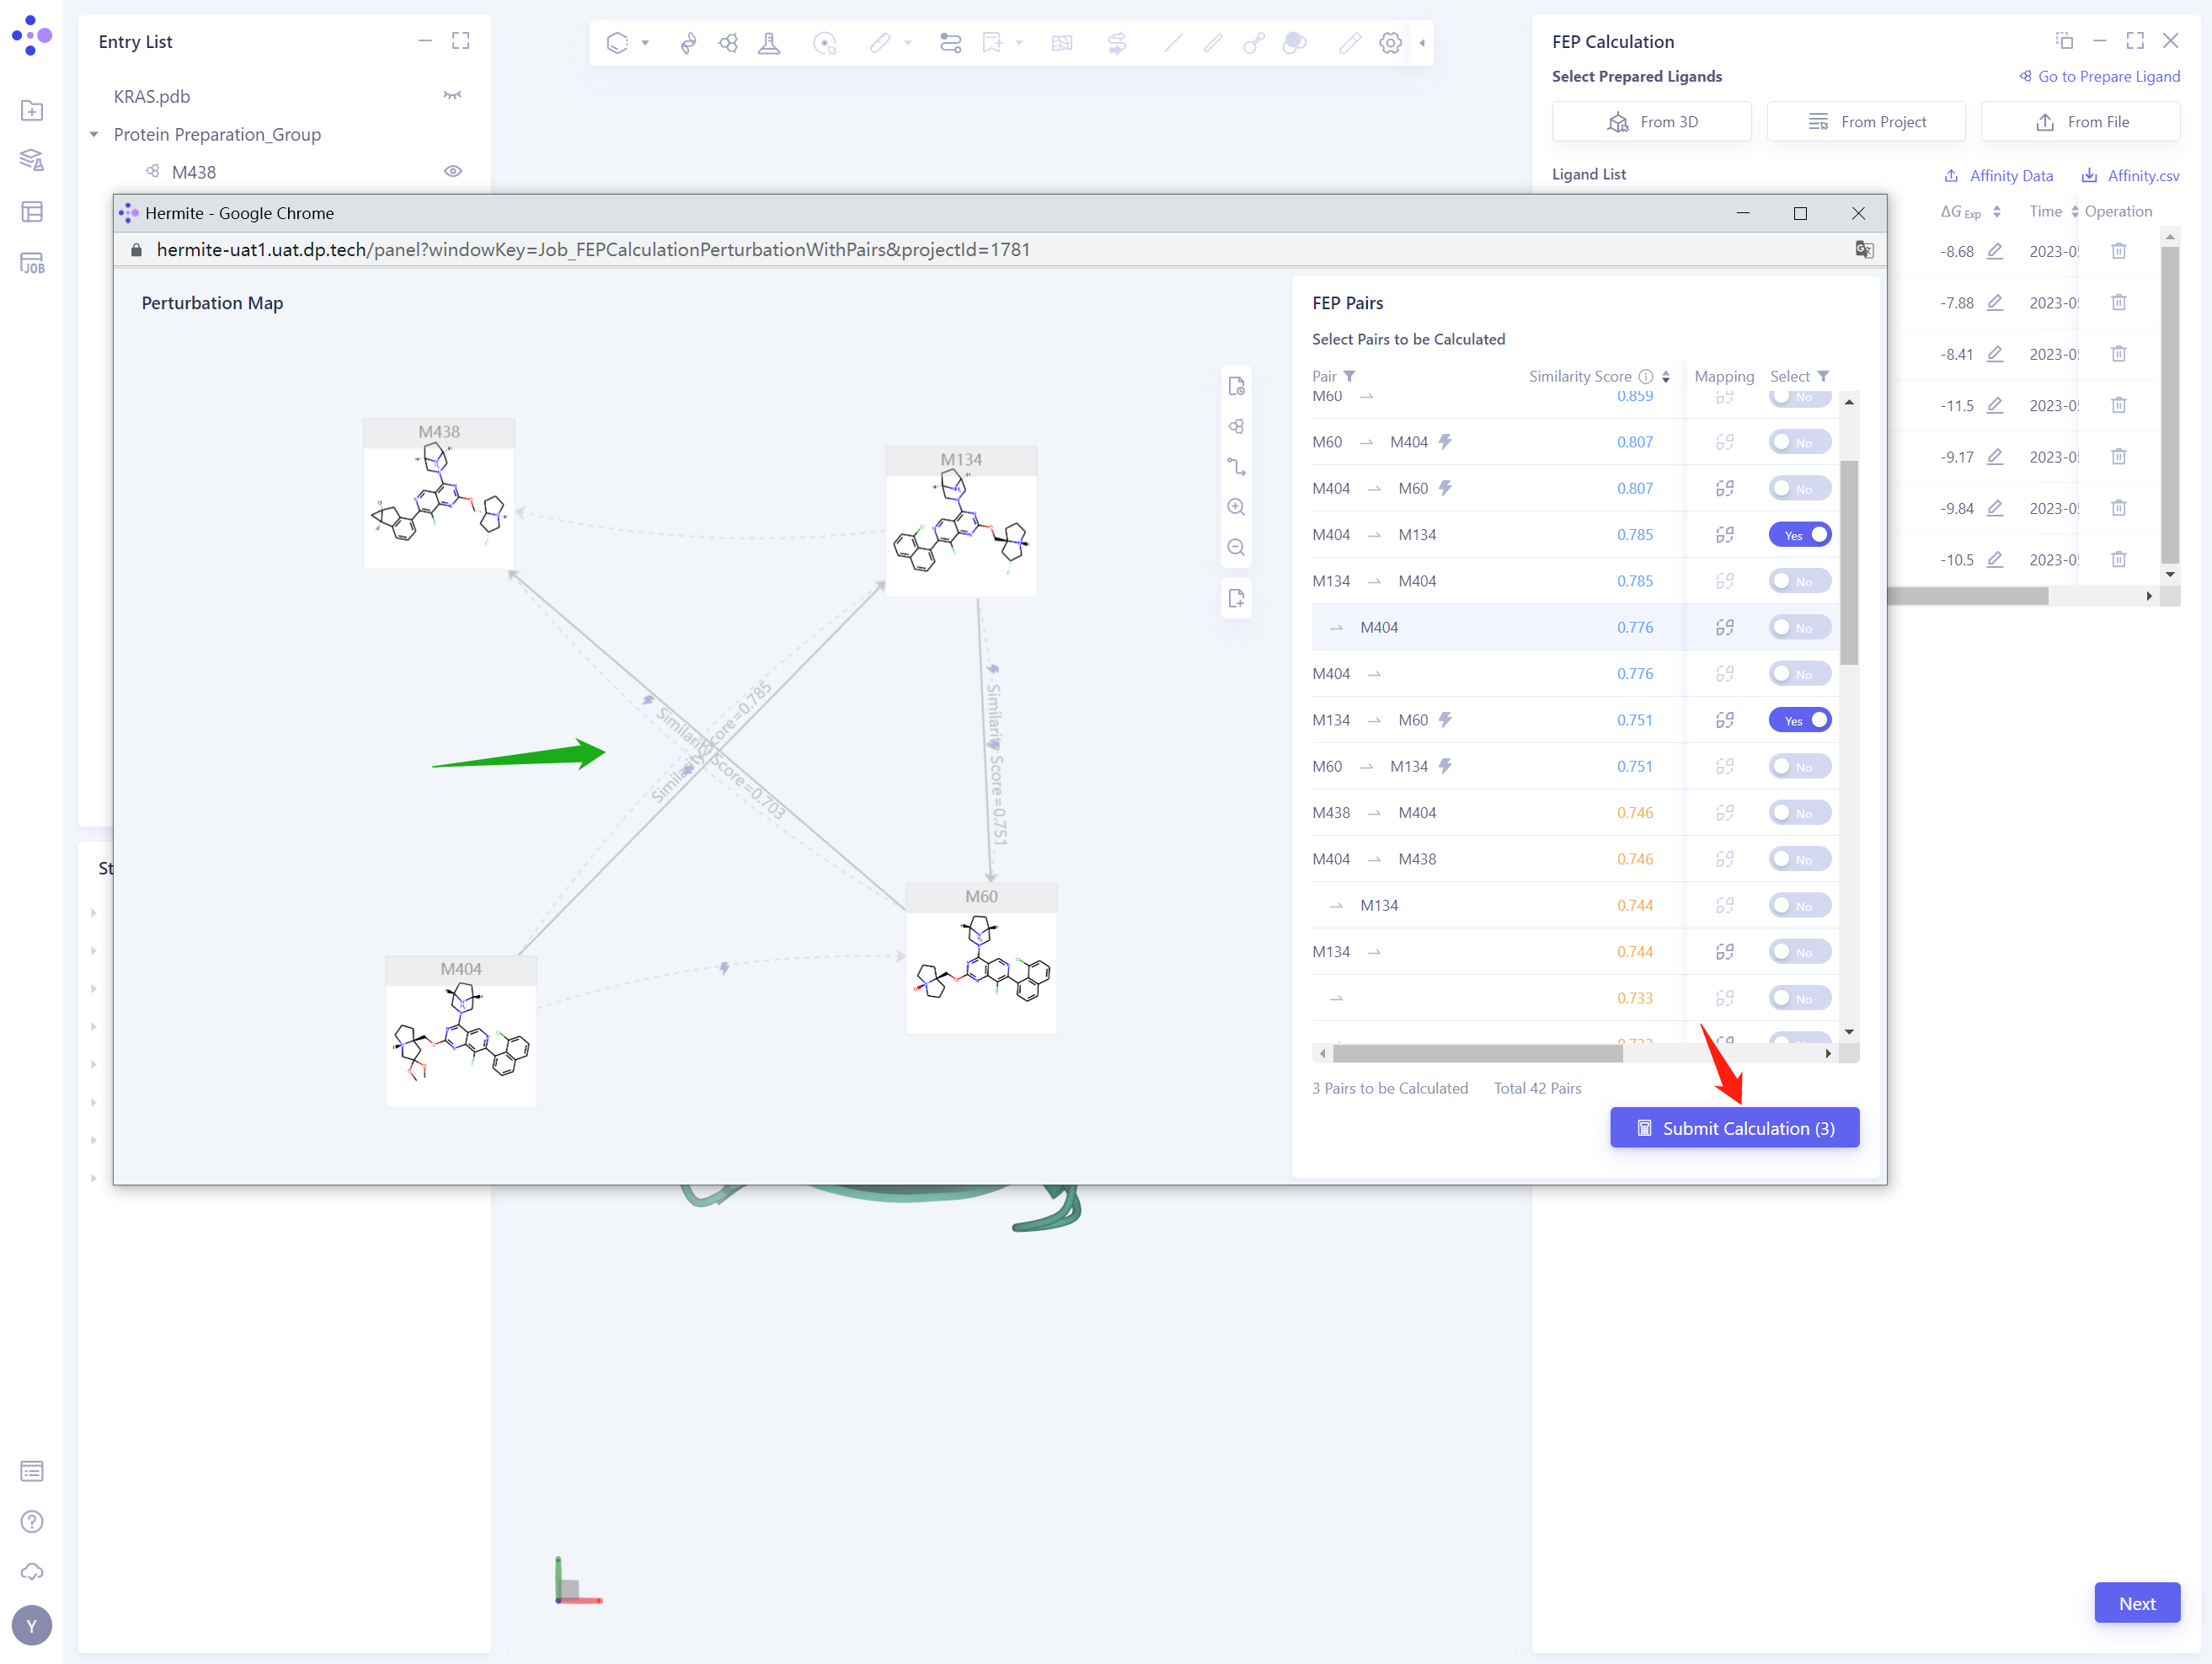
Task: Sort the ΔG Exp column
Action: [x=1997, y=212]
